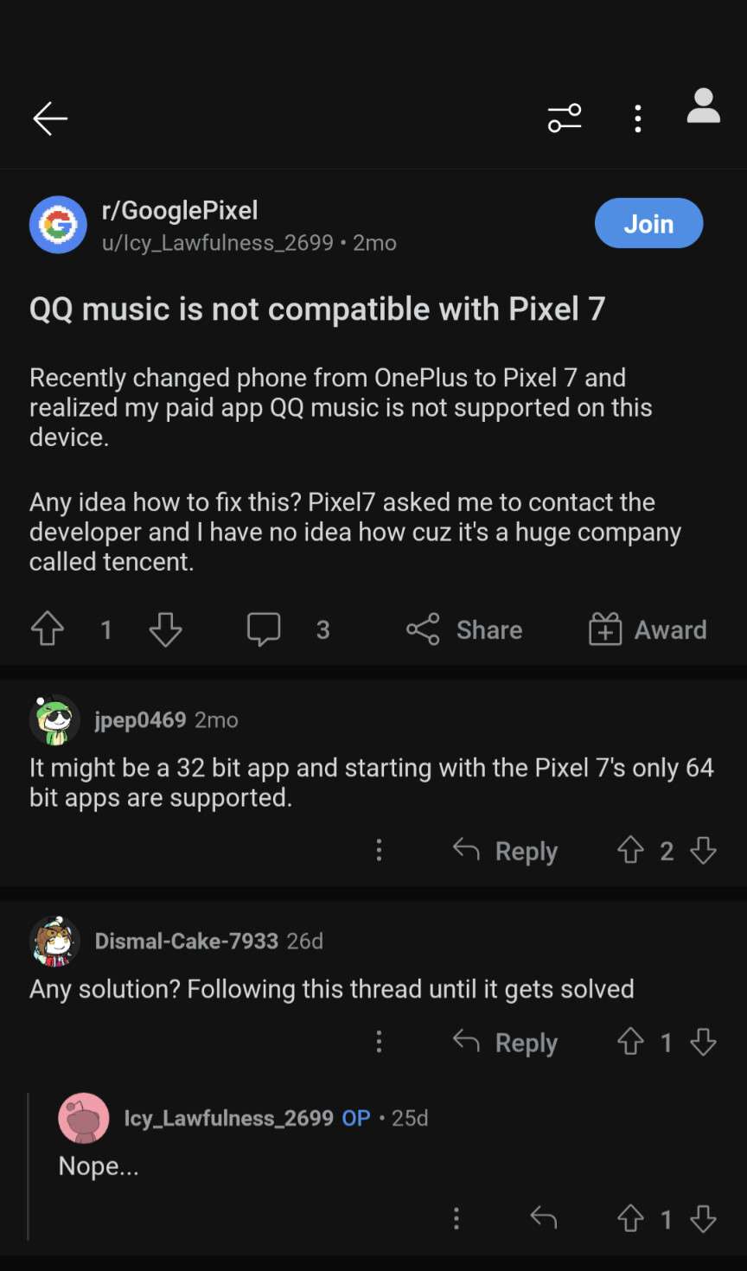Tap the reply arrow on the Nope comment

(543, 1219)
